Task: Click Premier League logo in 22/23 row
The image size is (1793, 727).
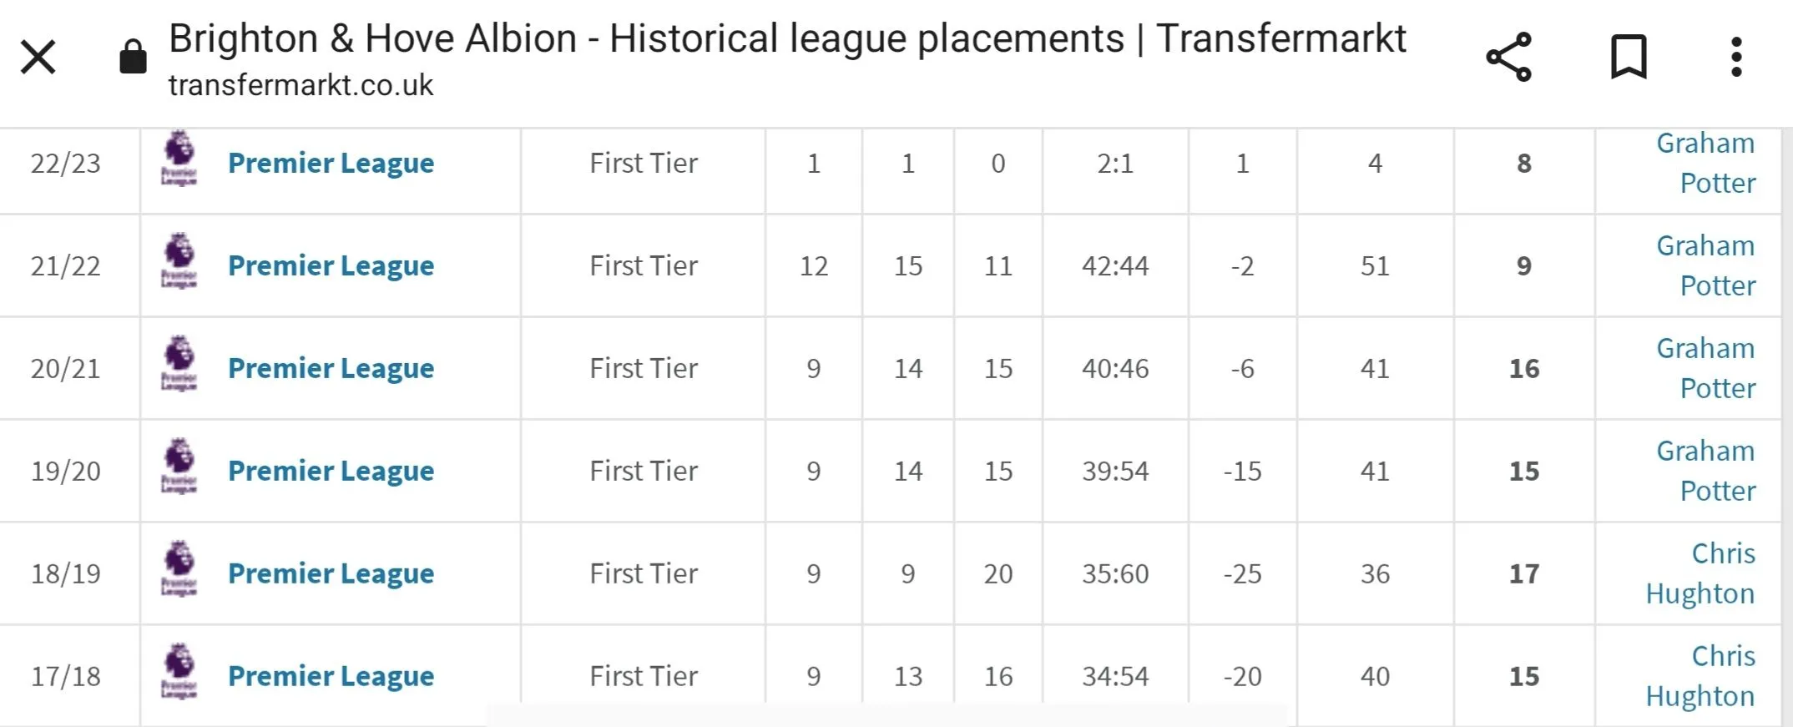Action: 179,159
